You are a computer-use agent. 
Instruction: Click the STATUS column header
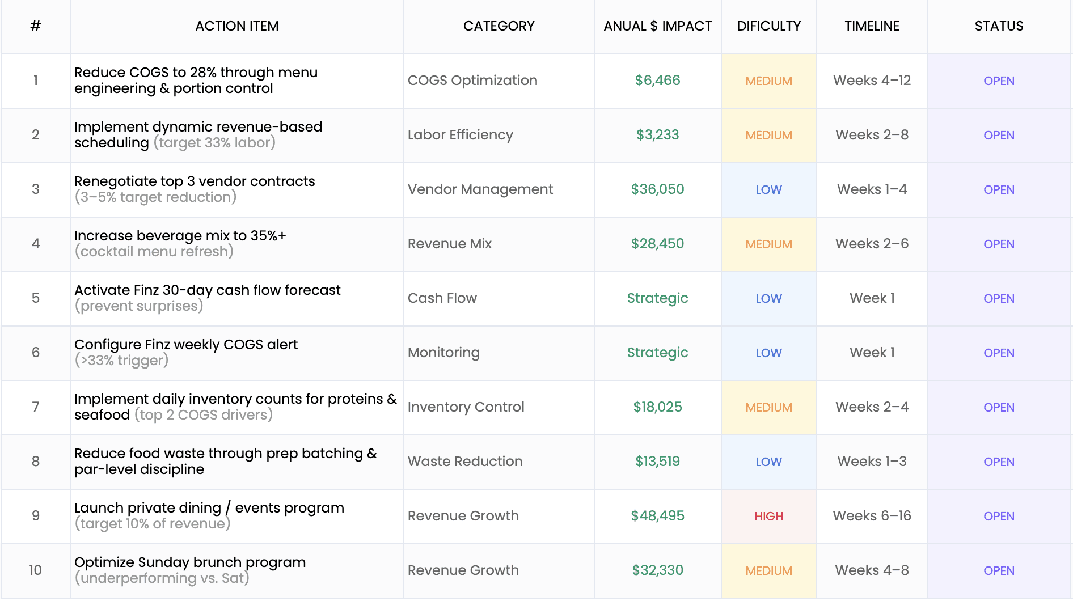point(999,26)
